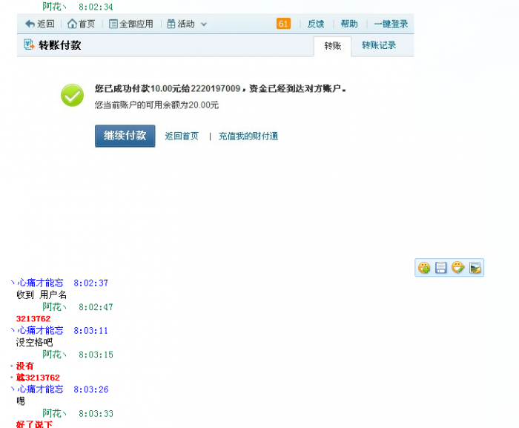The width and height of the screenshot is (519, 428).
Task: Open the 充值我的财付通 link
Action: [x=248, y=136]
